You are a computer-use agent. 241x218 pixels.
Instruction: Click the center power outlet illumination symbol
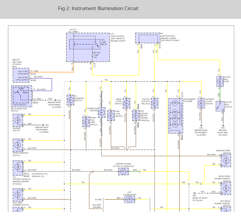tap(123, 172)
